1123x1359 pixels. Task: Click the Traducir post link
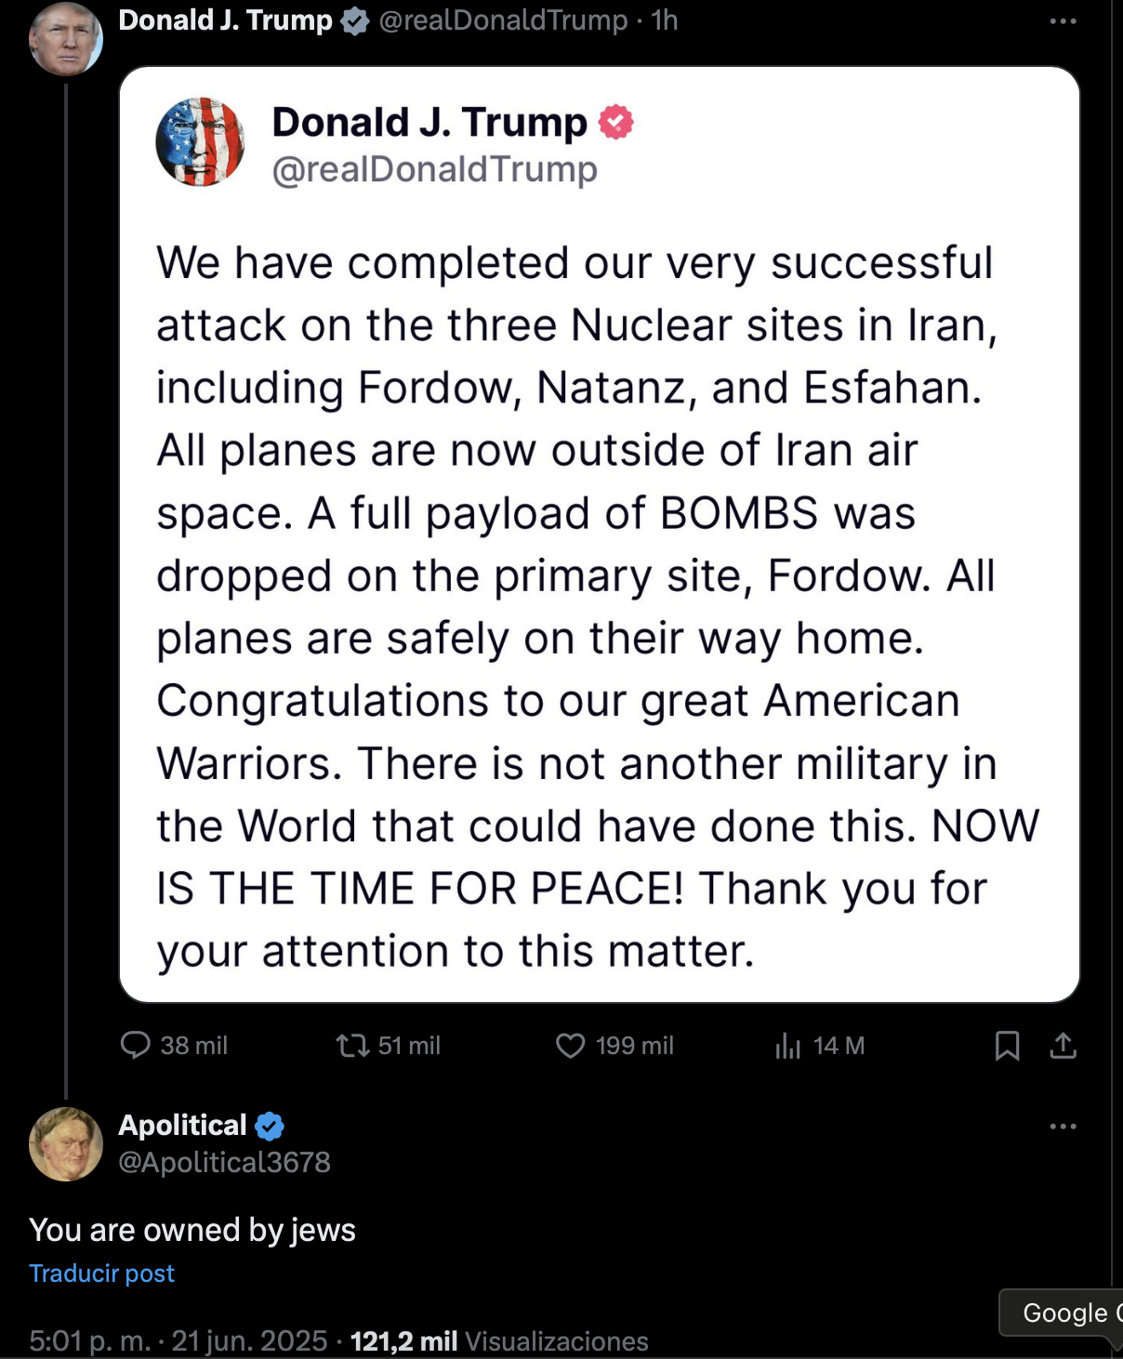101,1273
